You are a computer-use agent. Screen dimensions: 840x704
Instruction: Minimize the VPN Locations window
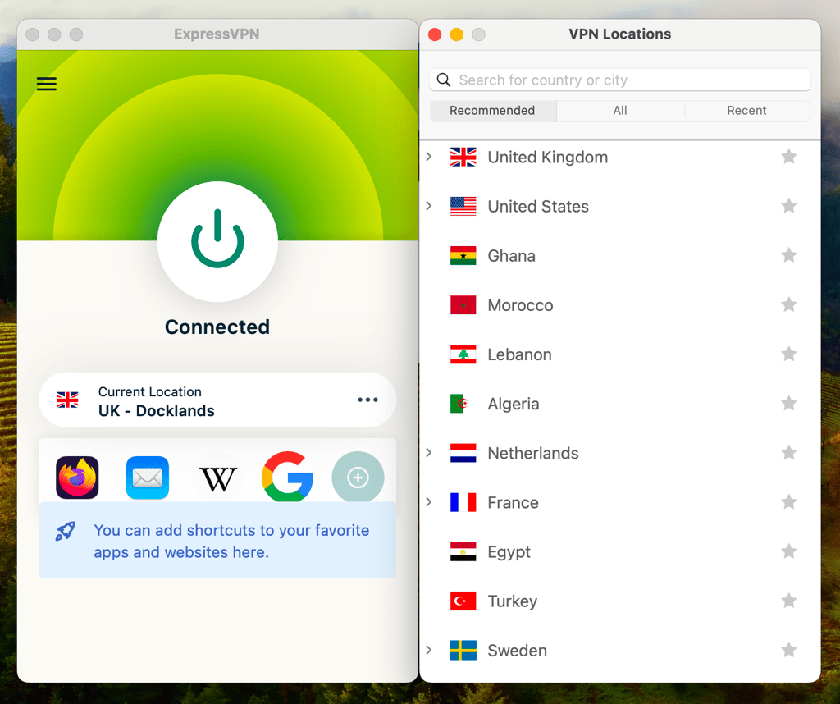(457, 34)
